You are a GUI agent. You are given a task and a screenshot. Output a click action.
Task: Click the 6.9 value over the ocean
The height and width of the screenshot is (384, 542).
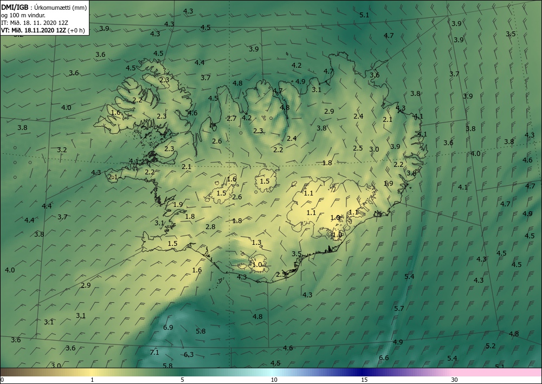(x=168, y=327)
